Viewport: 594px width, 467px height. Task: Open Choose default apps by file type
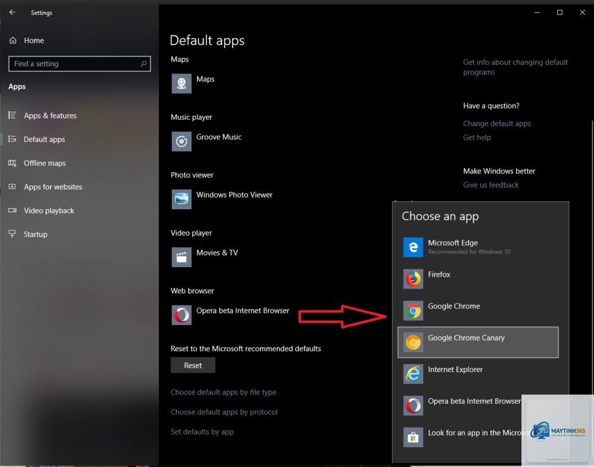coord(223,392)
